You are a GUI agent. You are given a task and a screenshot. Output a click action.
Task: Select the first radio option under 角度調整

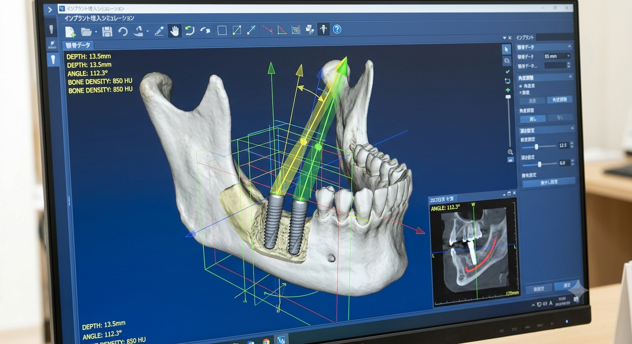click(521, 86)
